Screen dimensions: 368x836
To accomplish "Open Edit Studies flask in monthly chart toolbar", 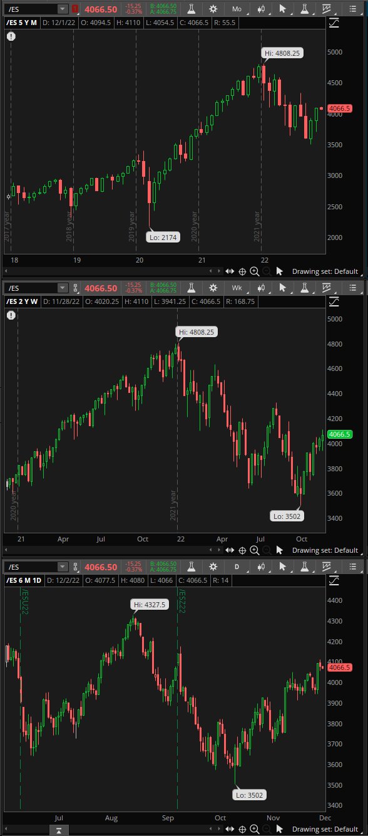I will (190, 9).
